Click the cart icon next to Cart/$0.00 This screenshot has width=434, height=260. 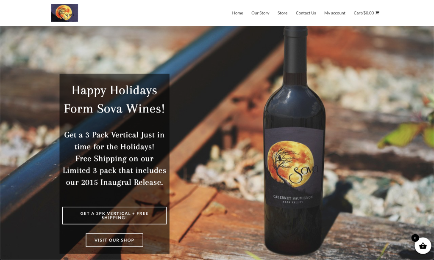tap(377, 13)
